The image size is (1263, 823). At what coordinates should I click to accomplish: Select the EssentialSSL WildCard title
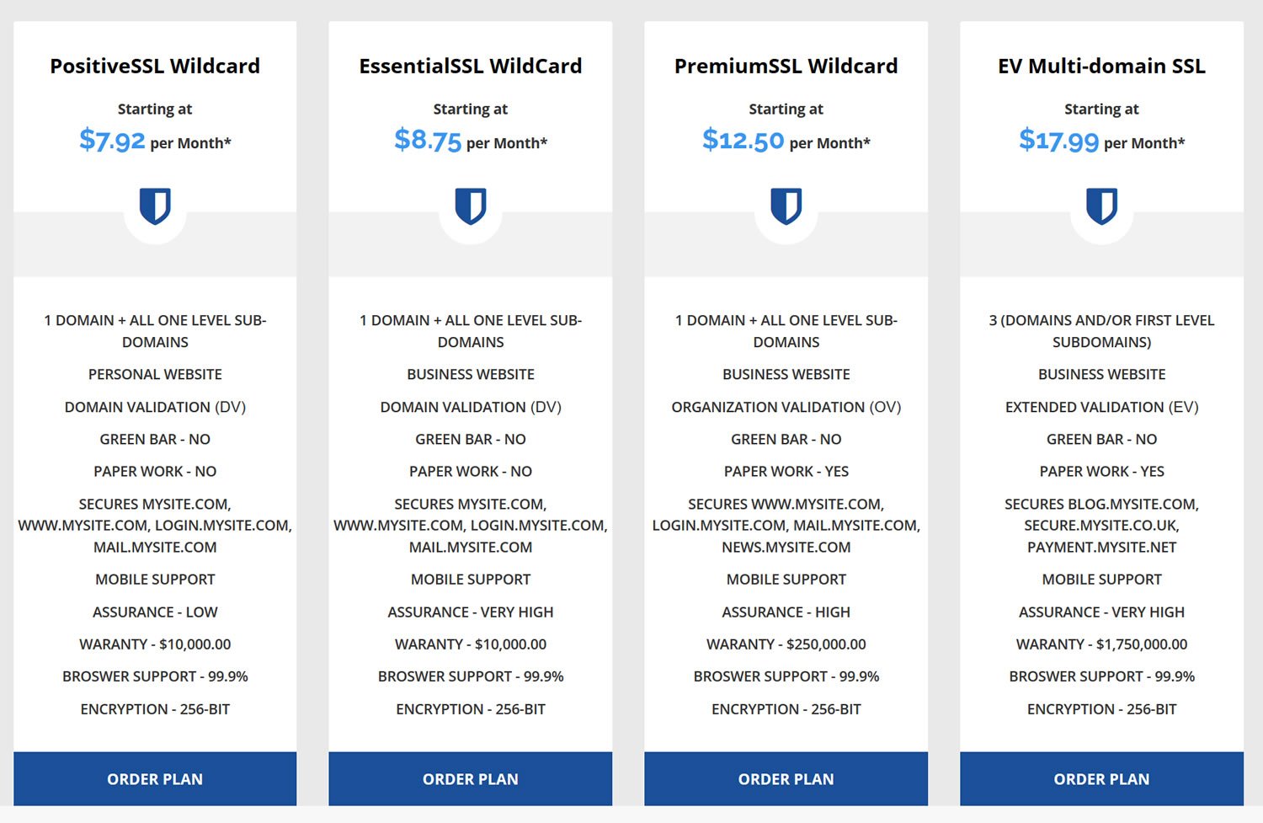[471, 66]
